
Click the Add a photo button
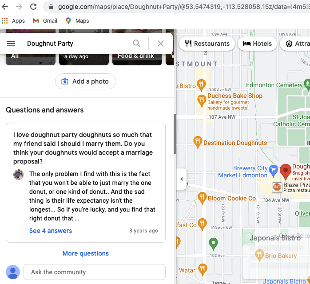click(85, 81)
